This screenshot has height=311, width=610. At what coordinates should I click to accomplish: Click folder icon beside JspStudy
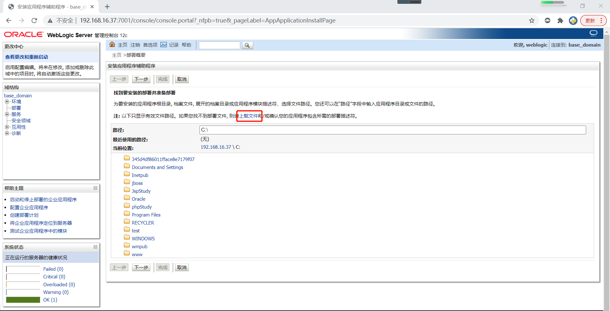tap(127, 190)
